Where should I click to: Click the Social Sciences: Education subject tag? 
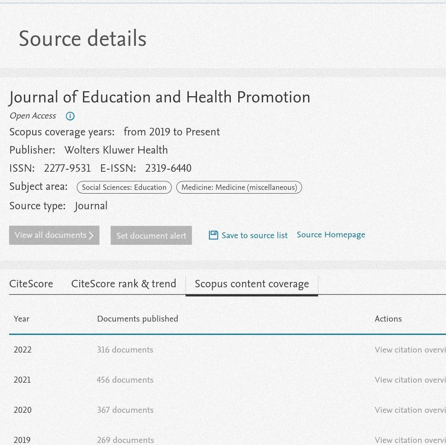124,187
